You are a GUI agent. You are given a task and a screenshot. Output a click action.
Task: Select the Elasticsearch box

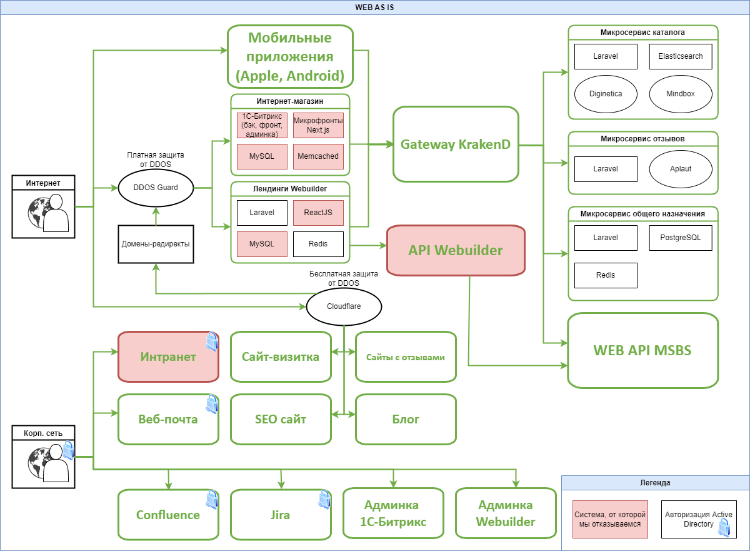click(x=680, y=56)
